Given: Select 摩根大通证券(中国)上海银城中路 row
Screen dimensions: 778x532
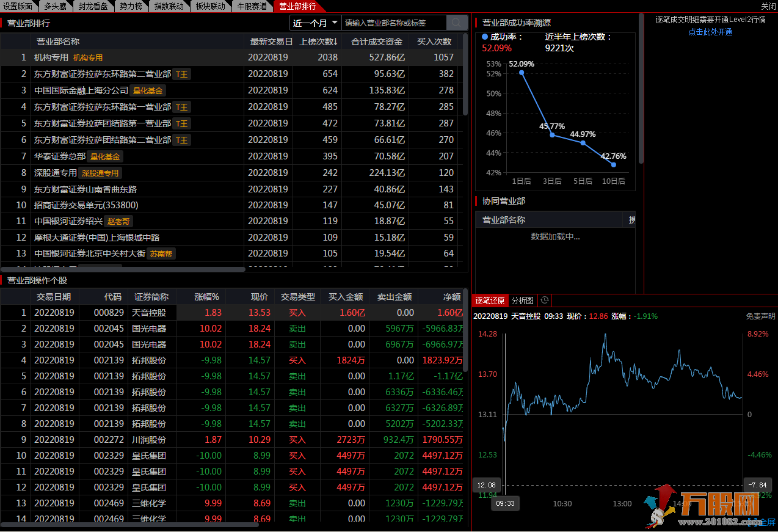Looking at the screenshot, I should point(232,237).
